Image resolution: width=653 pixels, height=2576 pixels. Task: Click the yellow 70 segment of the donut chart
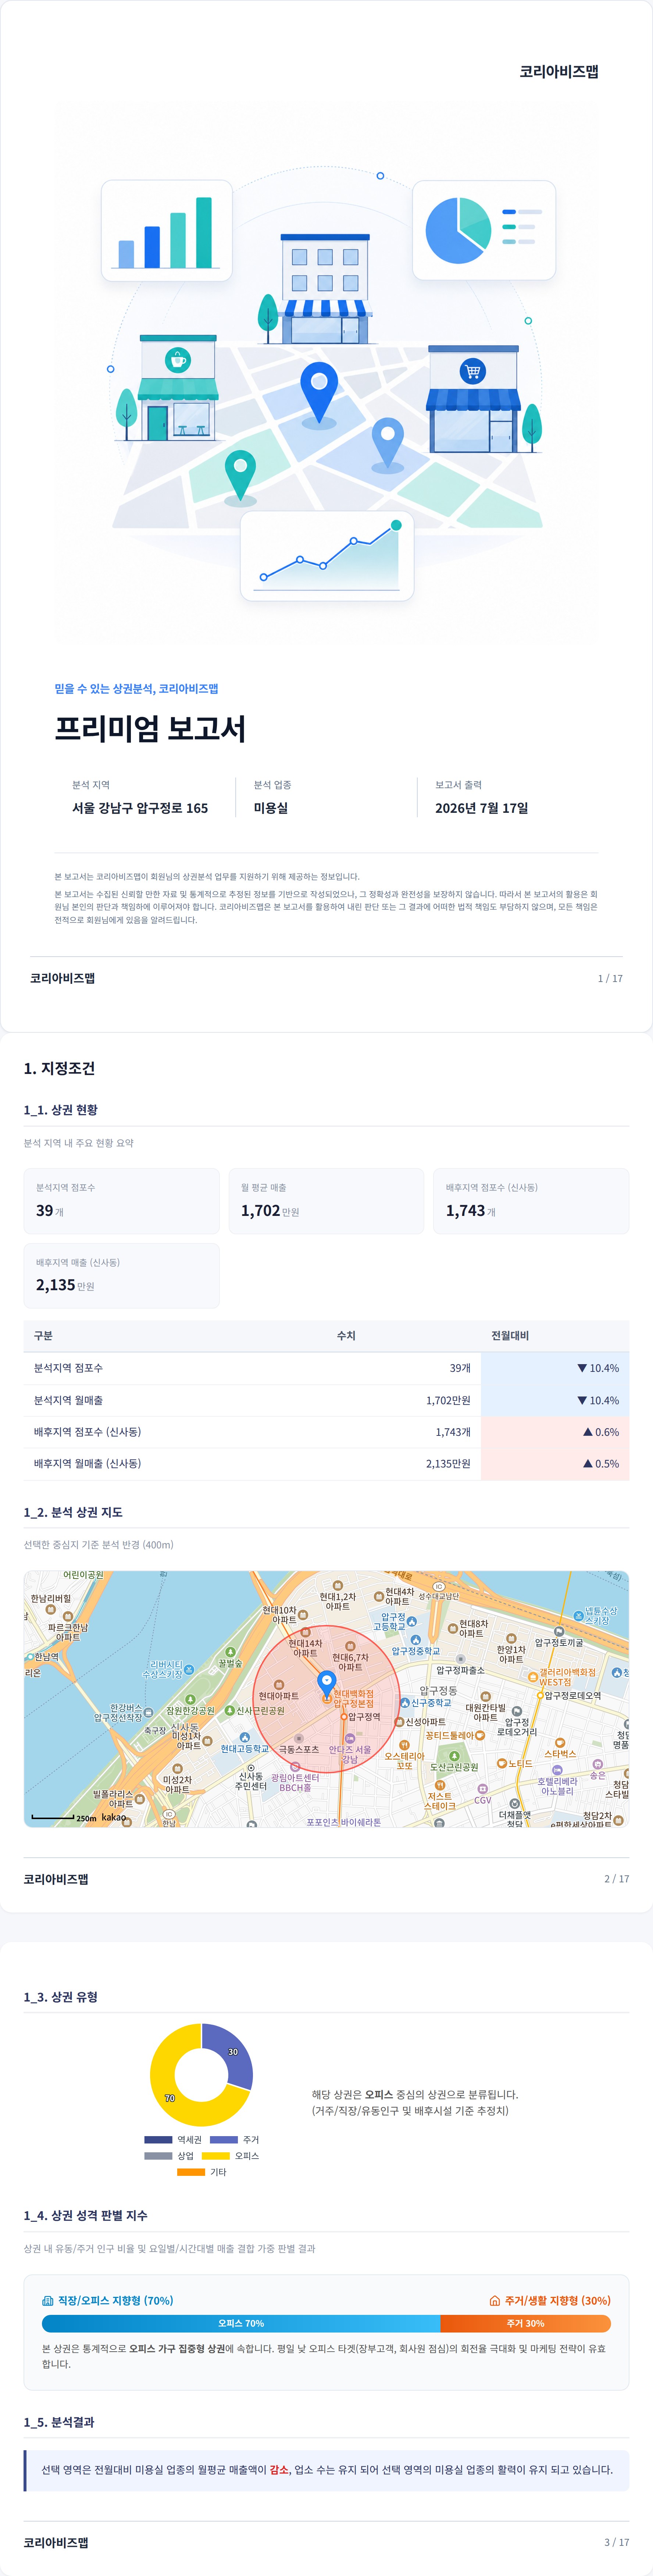point(170,2098)
